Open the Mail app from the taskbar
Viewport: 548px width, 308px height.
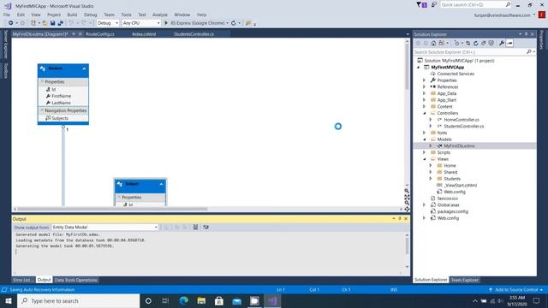click(236, 300)
